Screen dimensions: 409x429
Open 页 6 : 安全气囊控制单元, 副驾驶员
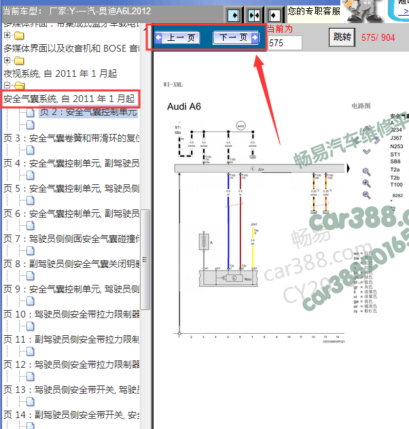[71, 213]
